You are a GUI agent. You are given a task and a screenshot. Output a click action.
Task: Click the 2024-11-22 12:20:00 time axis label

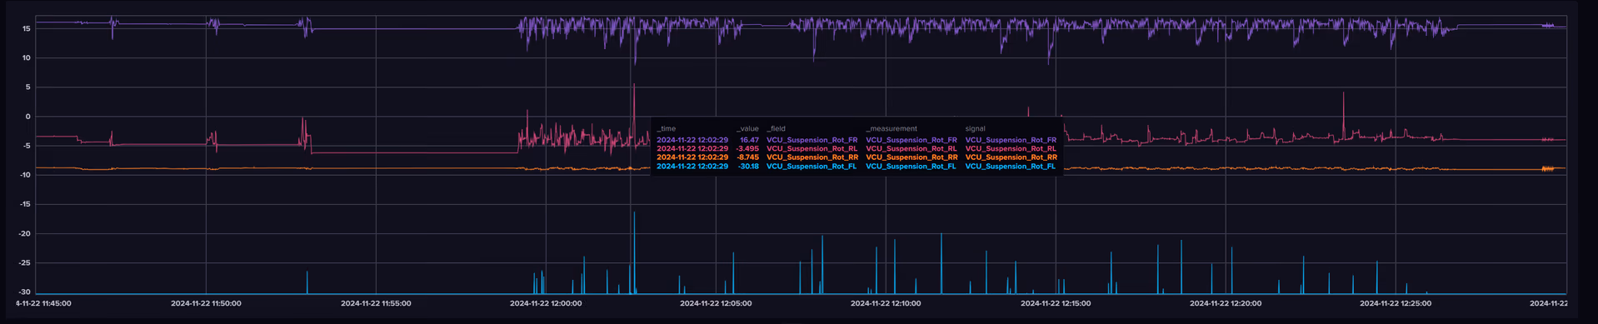(1226, 303)
